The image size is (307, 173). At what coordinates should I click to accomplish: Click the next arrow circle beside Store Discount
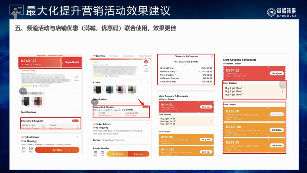click(282, 85)
